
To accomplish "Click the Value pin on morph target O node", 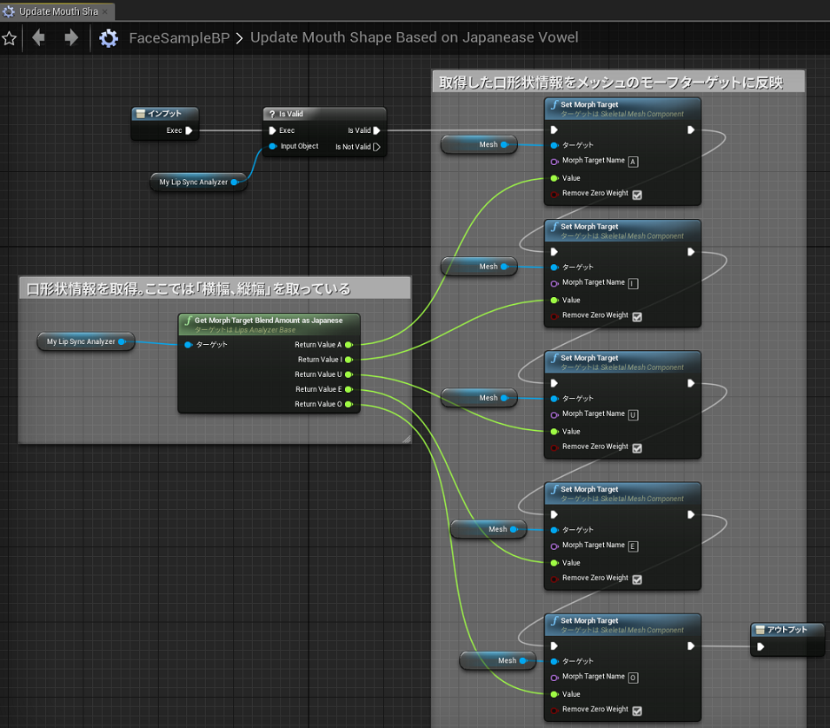I will 554,694.
